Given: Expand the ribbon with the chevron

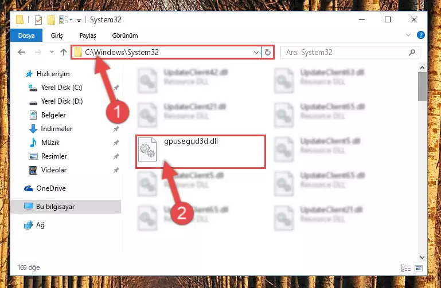Looking at the screenshot, I should (x=408, y=35).
